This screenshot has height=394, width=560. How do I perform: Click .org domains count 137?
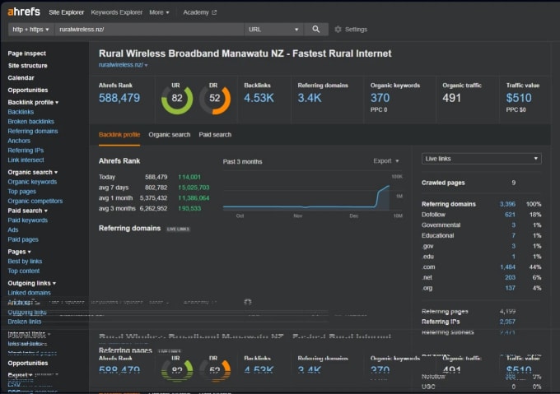tap(511, 288)
